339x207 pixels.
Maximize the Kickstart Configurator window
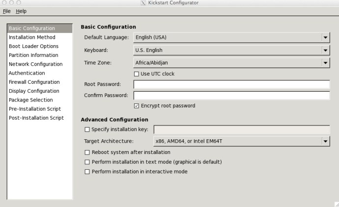(19, 2)
